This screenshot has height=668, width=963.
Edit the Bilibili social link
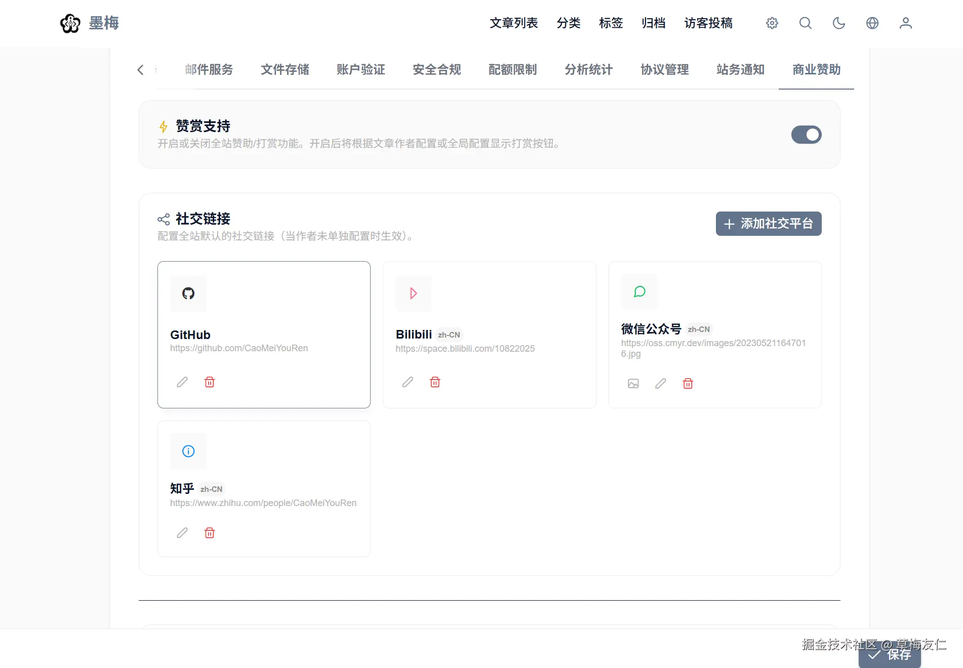pyautogui.click(x=408, y=382)
